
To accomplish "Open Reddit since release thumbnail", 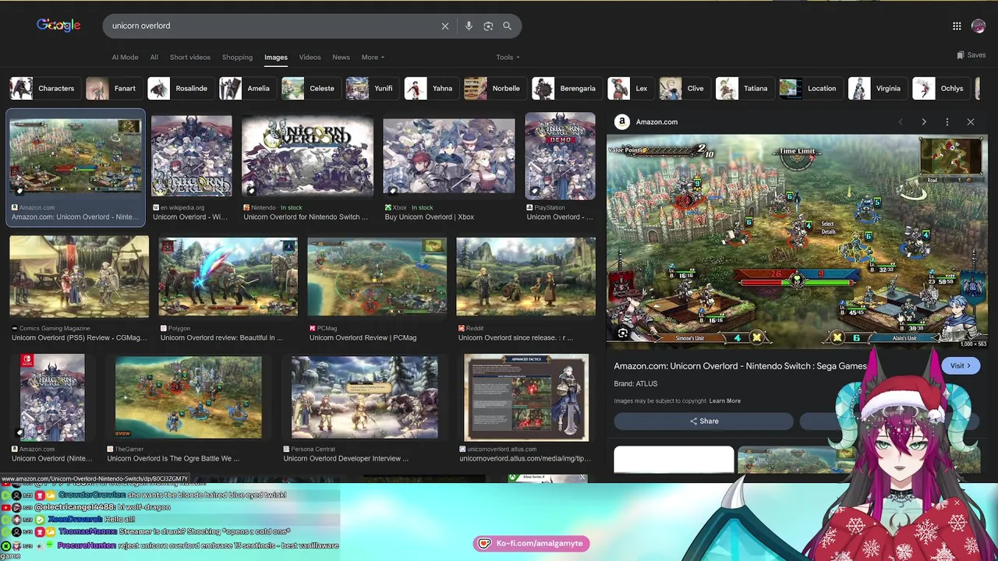I will (x=526, y=278).
